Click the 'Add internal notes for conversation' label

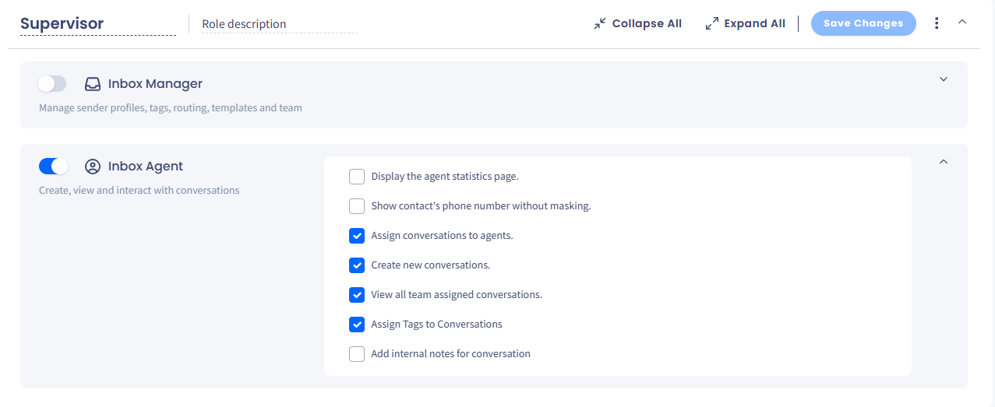pyautogui.click(x=450, y=354)
